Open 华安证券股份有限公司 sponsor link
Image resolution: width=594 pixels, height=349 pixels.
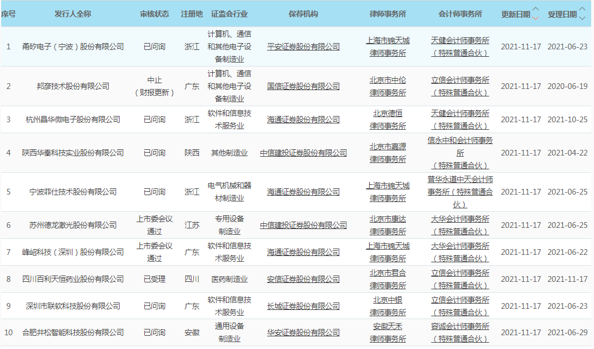[303, 332]
